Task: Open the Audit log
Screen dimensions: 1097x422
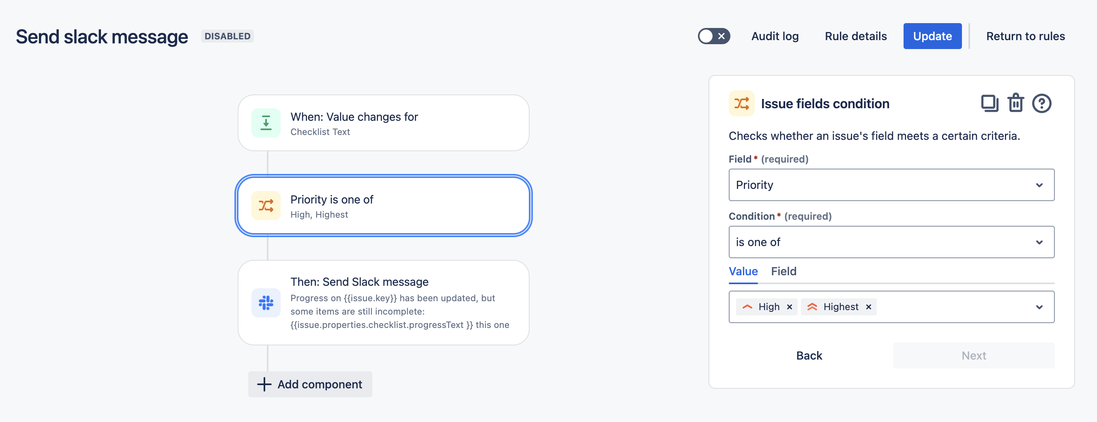Action: 775,36
